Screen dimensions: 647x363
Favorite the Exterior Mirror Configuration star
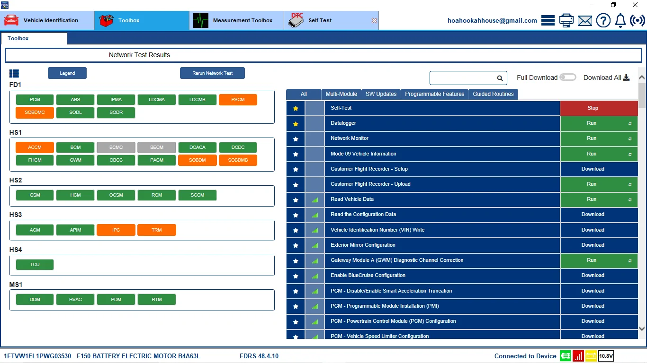pyautogui.click(x=296, y=245)
